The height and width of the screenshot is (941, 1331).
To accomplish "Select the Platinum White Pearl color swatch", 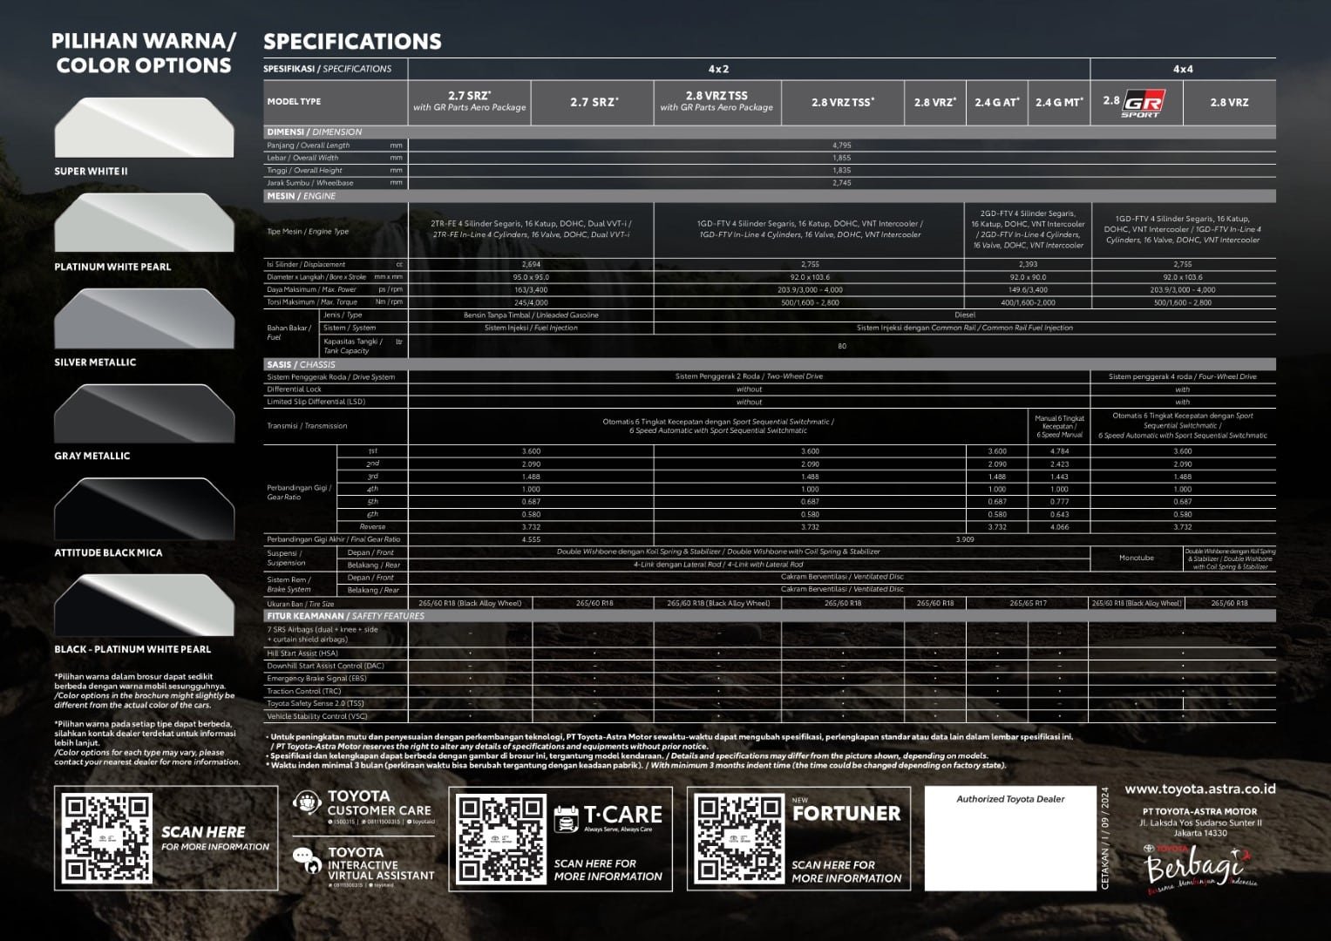I will pos(144,223).
